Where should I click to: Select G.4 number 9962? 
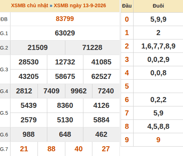point(79,91)
